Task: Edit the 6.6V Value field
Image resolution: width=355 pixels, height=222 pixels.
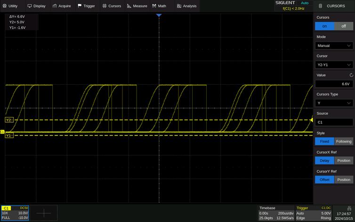Action: pyautogui.click(x=334, y=84)
